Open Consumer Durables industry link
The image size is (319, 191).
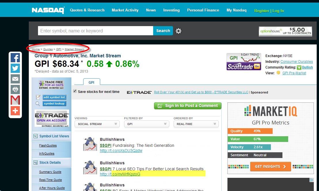click(297, 61)
